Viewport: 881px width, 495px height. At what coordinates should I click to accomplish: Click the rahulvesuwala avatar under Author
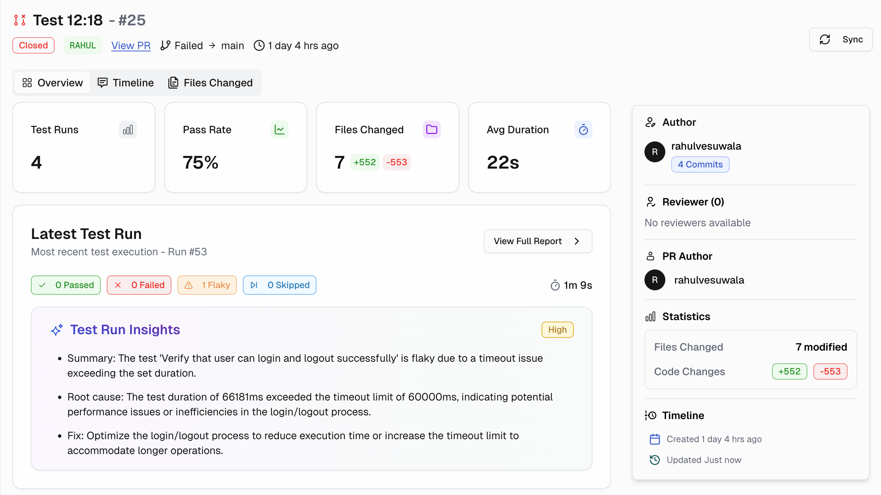tap(655, 152)
